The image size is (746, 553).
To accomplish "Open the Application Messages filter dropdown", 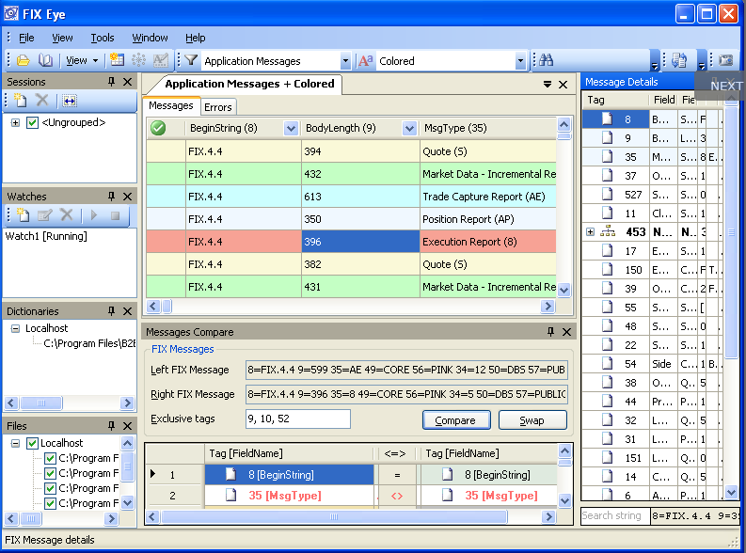I will pos(346,61).
